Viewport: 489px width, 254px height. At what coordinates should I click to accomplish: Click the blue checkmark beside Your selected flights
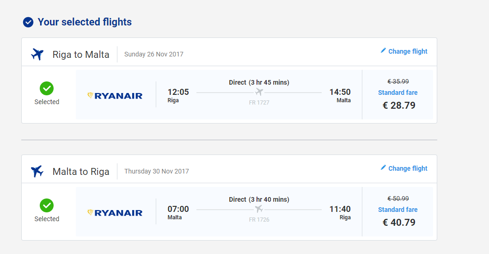28,22
